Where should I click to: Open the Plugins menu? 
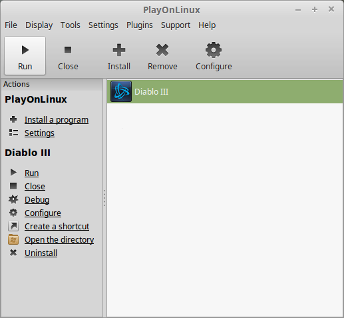(x=140, y=25)
